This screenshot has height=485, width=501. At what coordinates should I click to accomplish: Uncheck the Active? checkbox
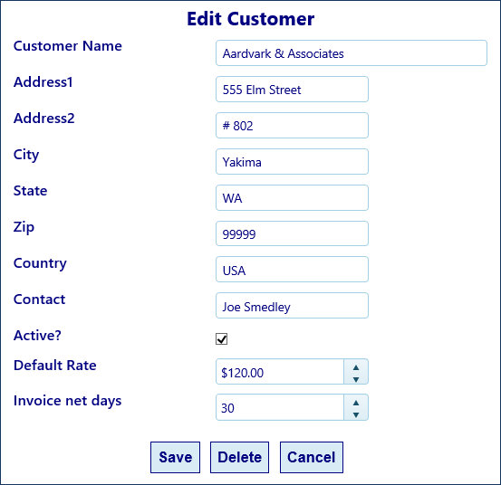tap(221, 338)
